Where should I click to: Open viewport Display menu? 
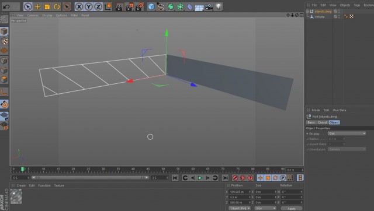[47, 15]
